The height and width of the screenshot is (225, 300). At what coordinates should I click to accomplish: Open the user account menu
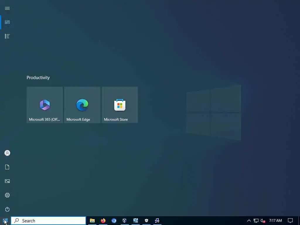(7, 153)
